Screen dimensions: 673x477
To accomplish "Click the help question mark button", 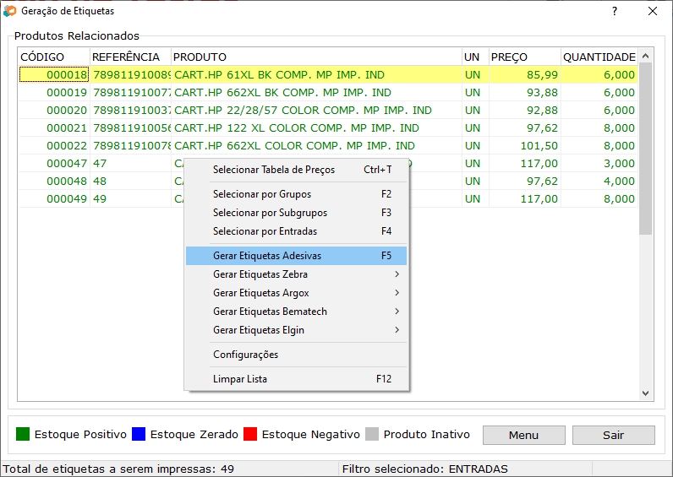I will point(615,12).
